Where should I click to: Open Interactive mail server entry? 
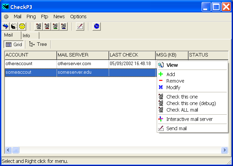pyautogui.click(x=192, y=119)
